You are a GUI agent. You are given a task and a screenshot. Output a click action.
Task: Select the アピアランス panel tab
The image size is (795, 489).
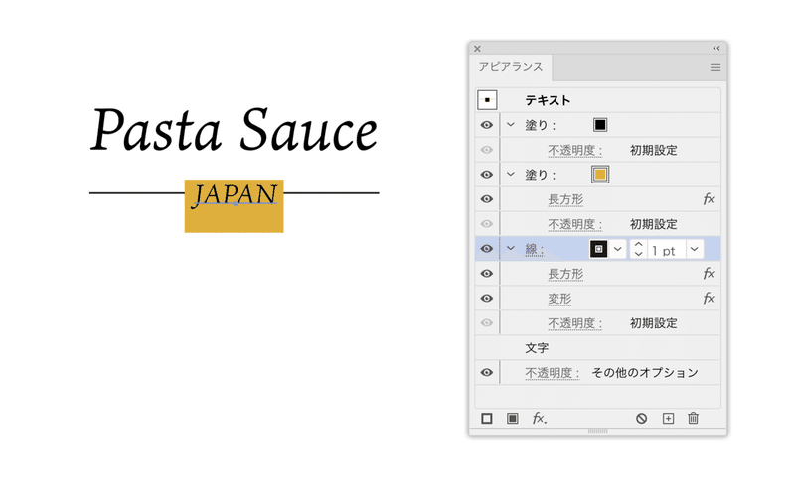511,67
